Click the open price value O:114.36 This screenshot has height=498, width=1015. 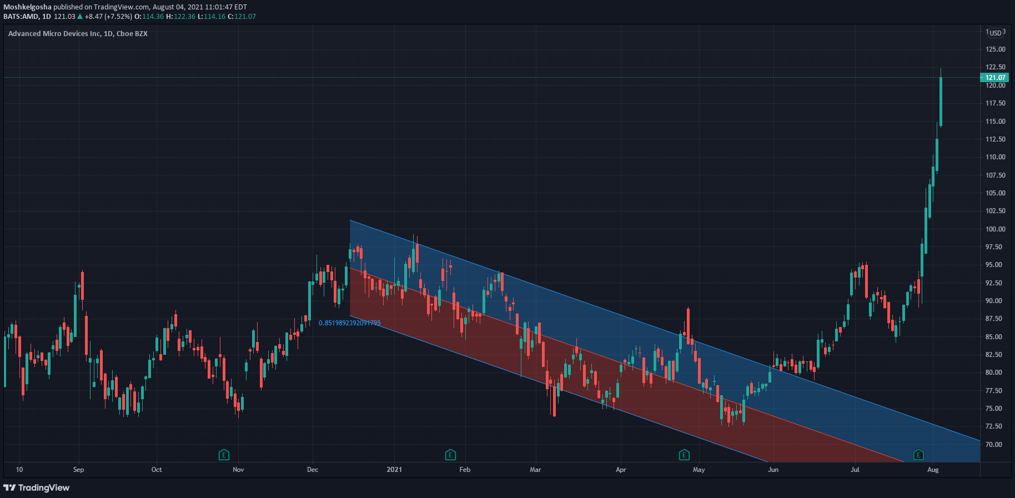pyautogui.click(x=149, y=17)
